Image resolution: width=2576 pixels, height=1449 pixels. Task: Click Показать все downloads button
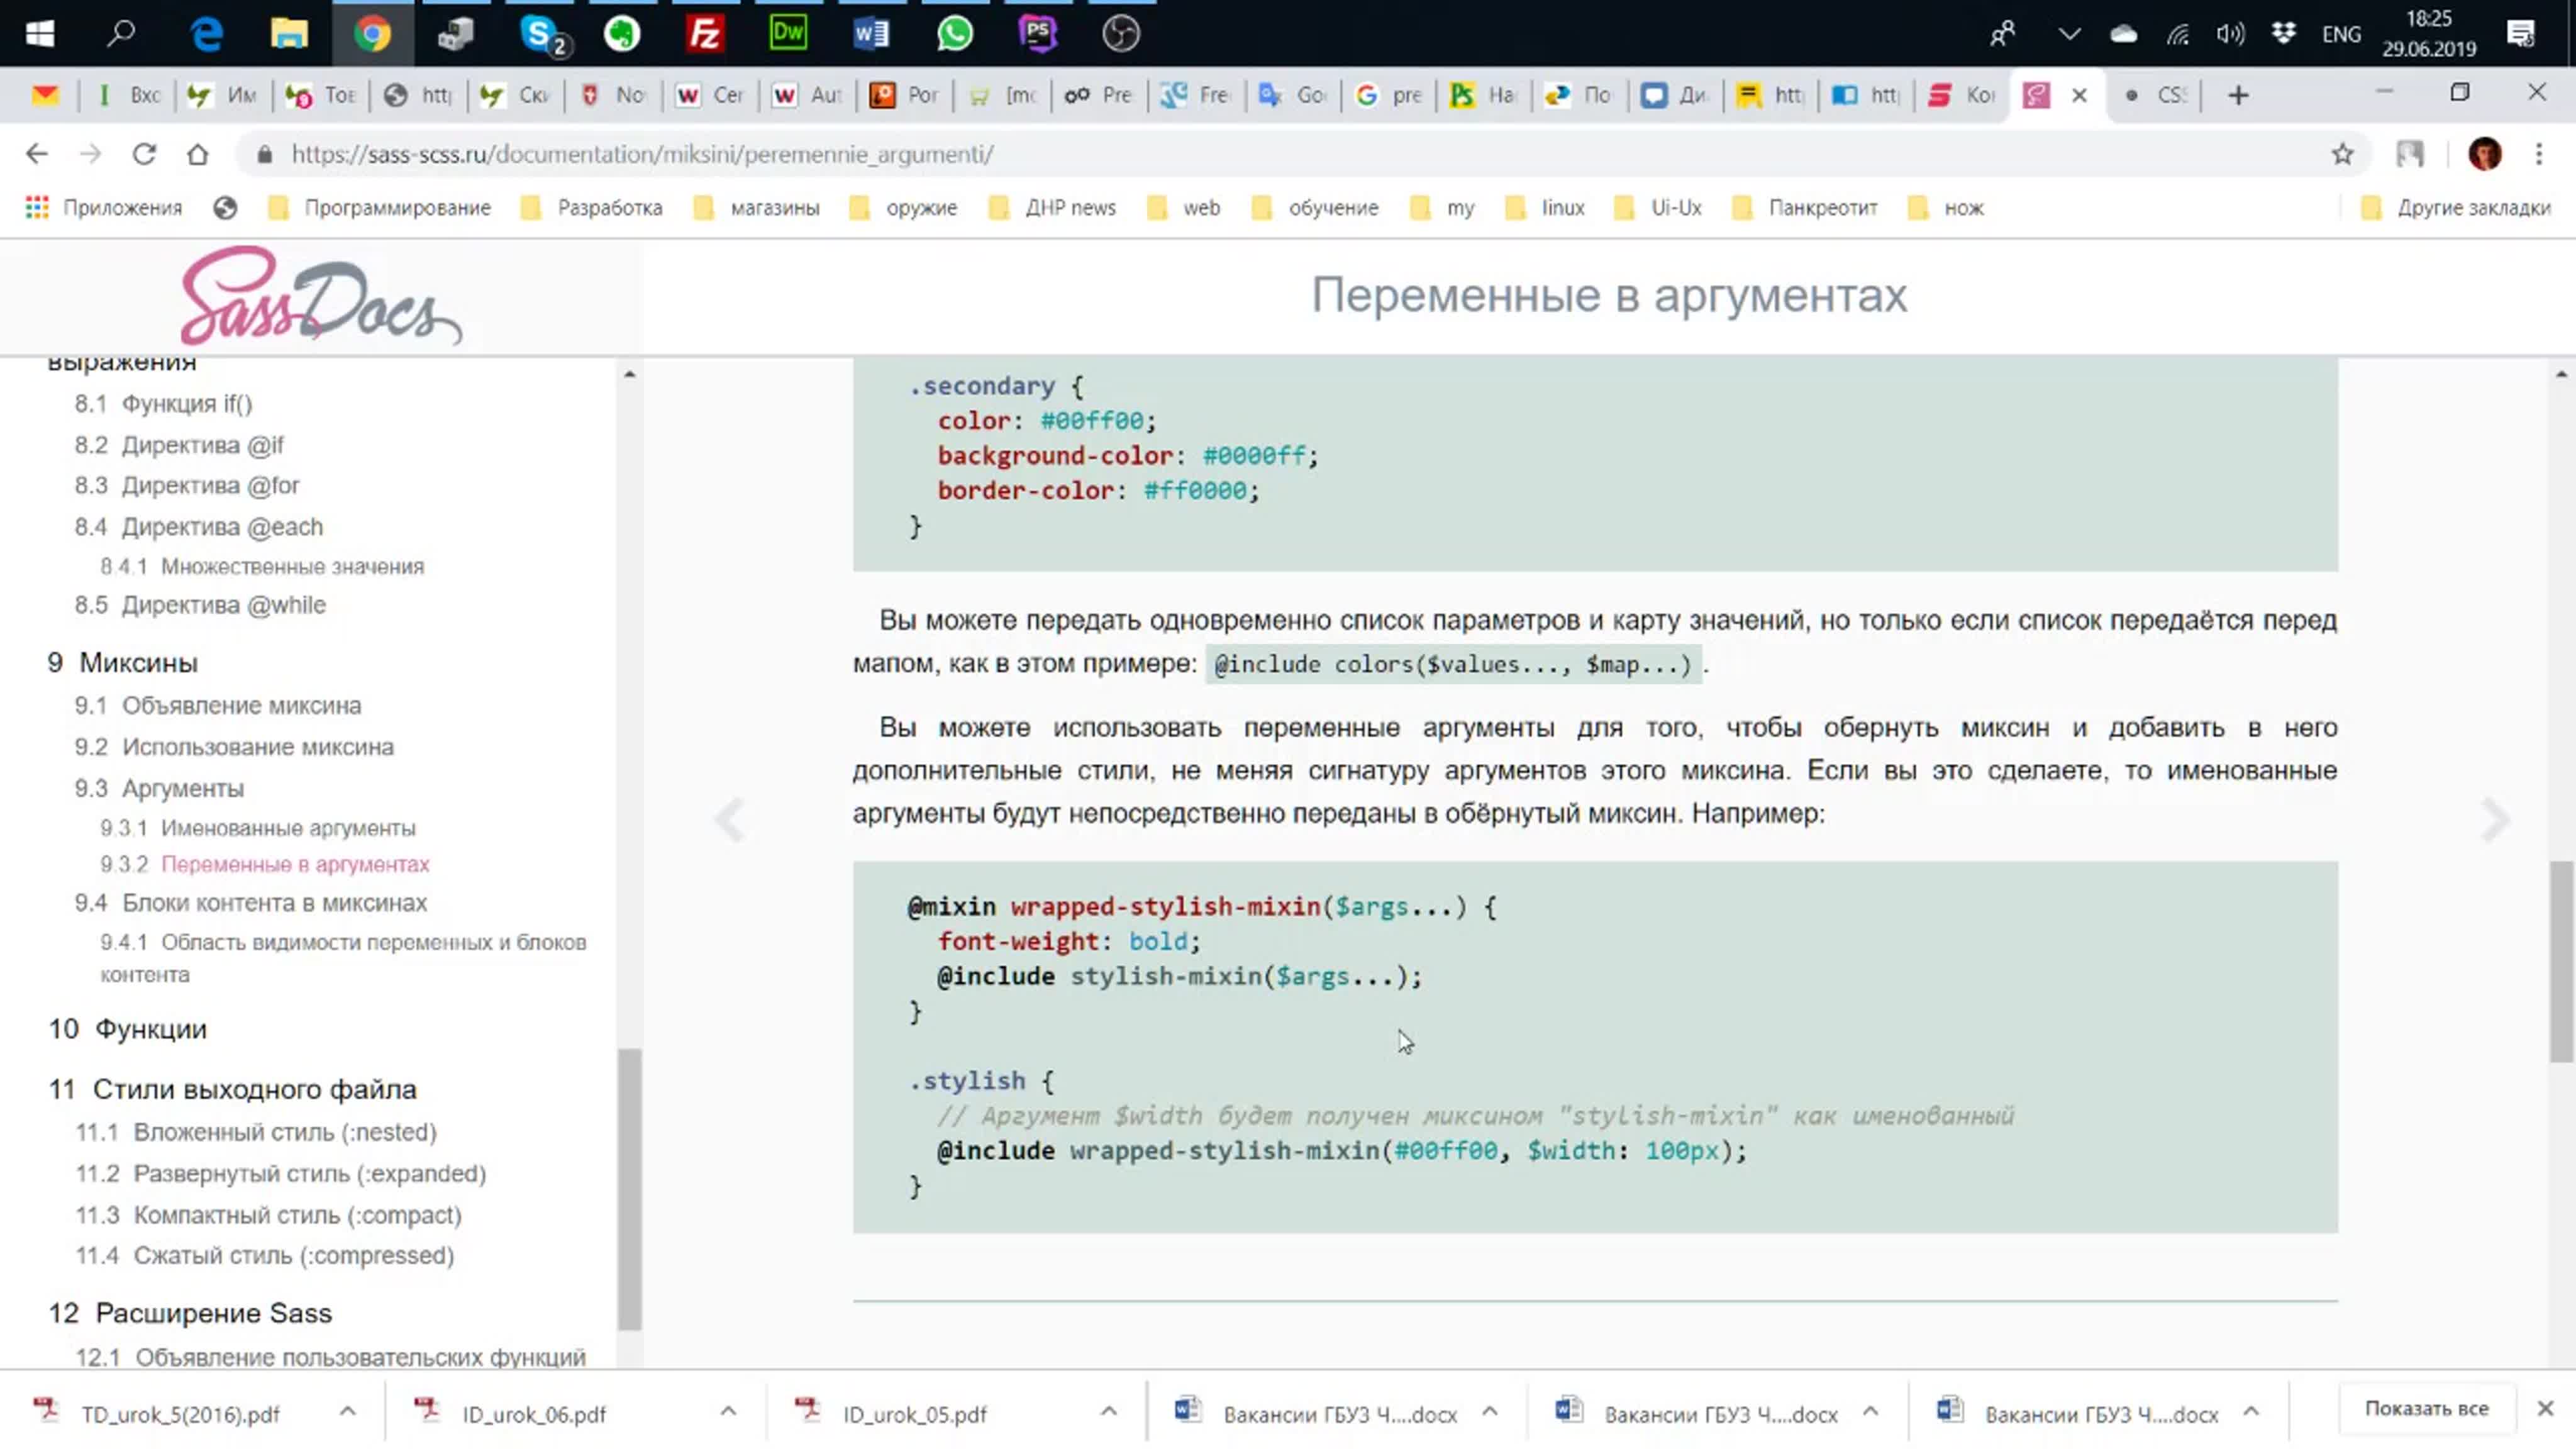(2426, 1408)
